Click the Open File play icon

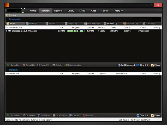(8, 65)
